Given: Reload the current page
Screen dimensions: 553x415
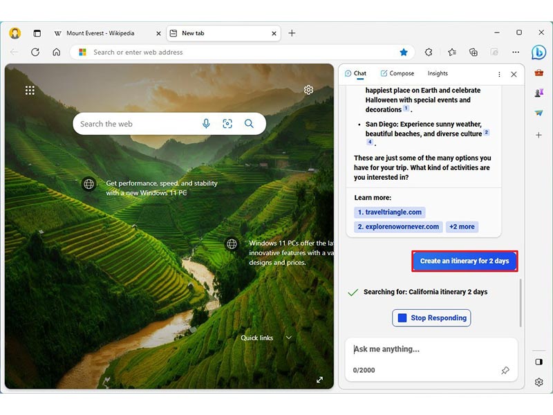Looking at the screenshot, I should coord(35,53).
